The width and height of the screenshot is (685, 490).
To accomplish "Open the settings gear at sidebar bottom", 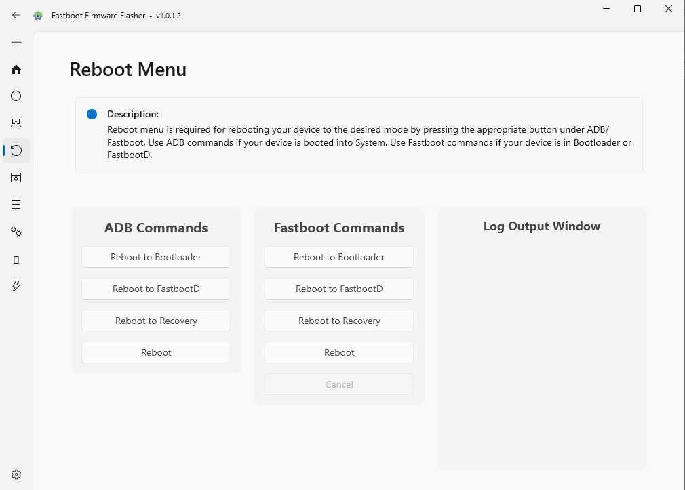I will point(16,474).
